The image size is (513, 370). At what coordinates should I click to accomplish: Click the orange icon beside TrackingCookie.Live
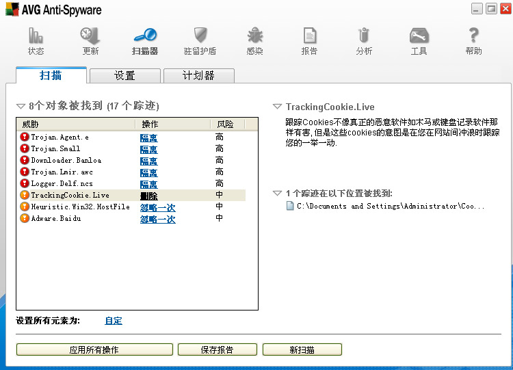pyautogui.click(x=25, y=195)
